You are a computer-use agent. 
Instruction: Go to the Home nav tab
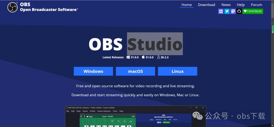point(186,5)
